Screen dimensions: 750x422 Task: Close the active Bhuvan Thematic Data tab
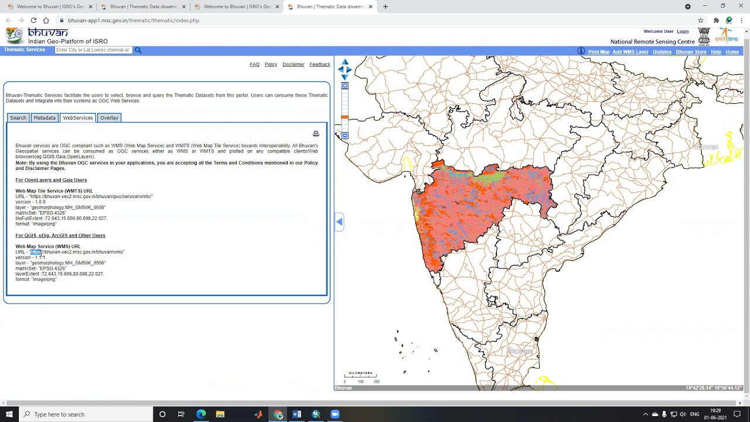370,6
